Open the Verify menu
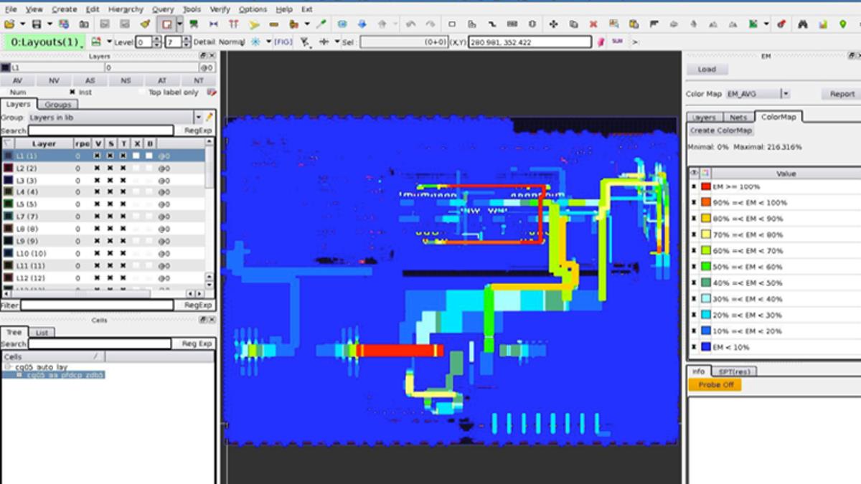861x484 pixels. point(220,9)
